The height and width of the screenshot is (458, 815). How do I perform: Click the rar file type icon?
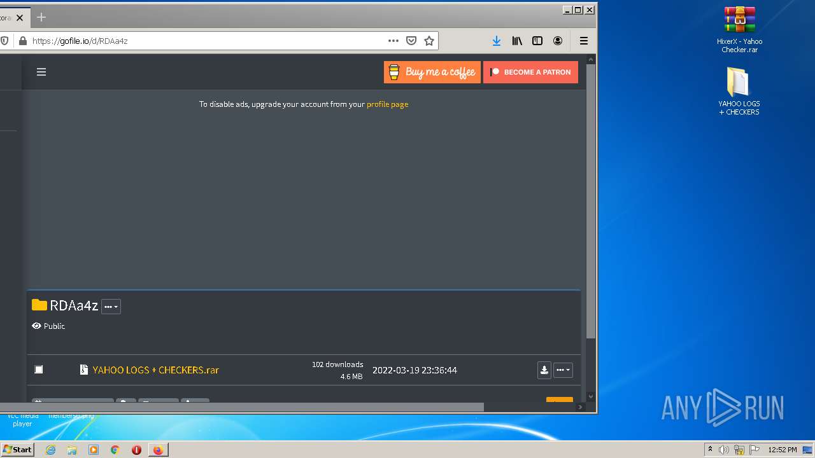point(83,370)
